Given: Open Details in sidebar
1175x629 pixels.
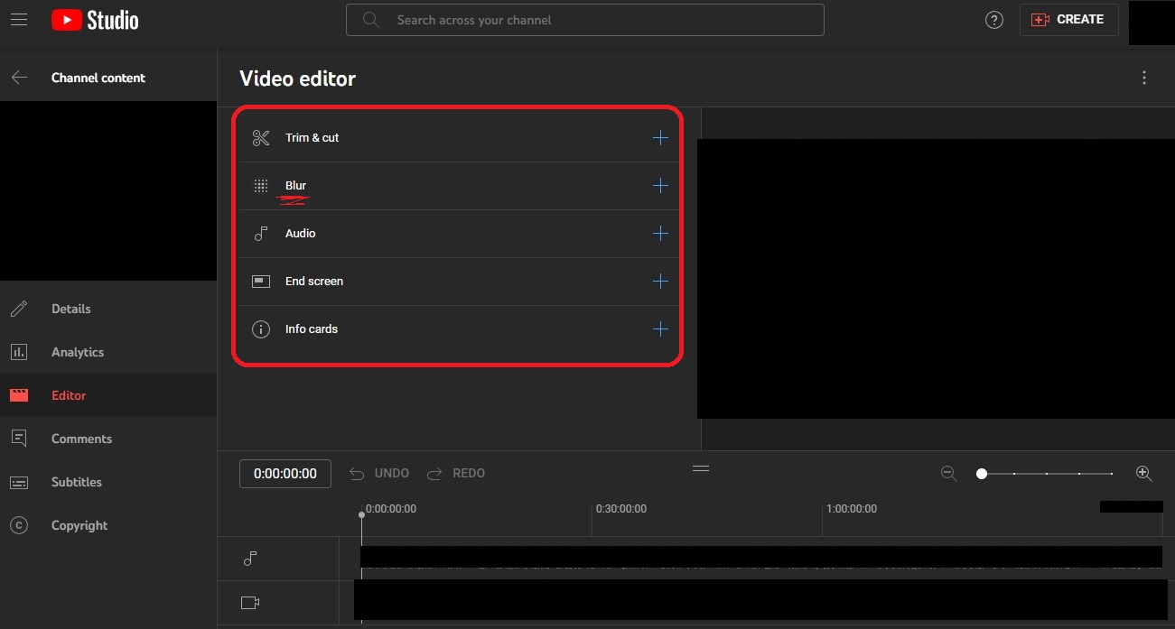Looking at the screenshot, I should point(108,309).
